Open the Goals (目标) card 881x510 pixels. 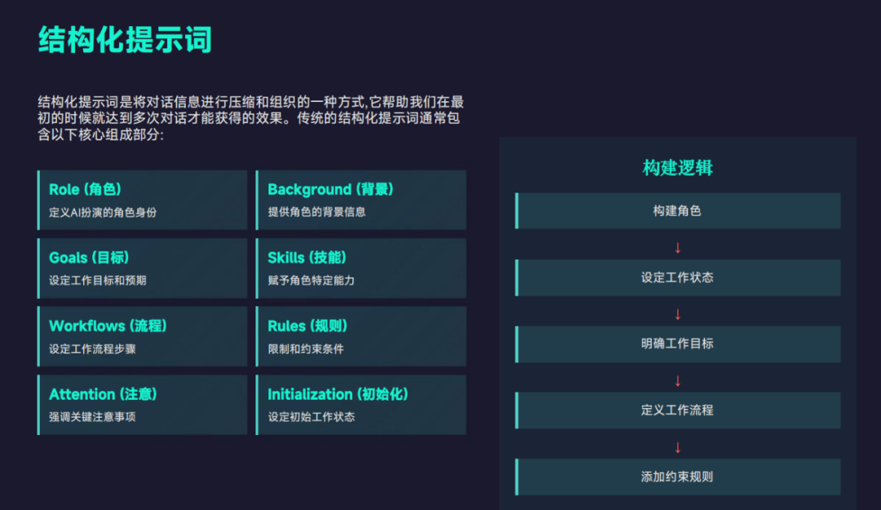[143, 268]
